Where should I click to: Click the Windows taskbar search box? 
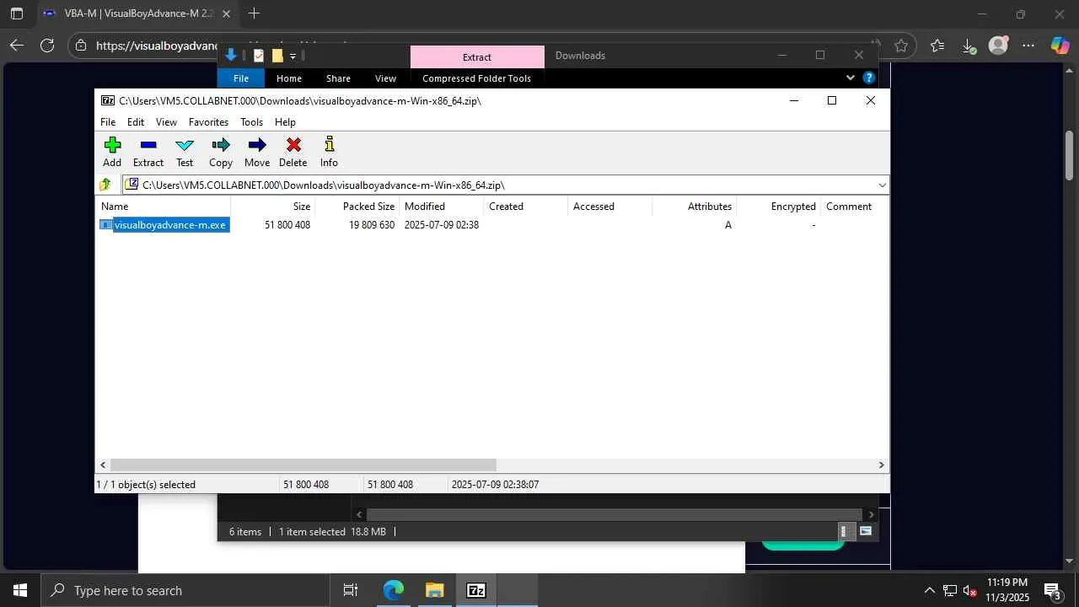coord(185,590)
